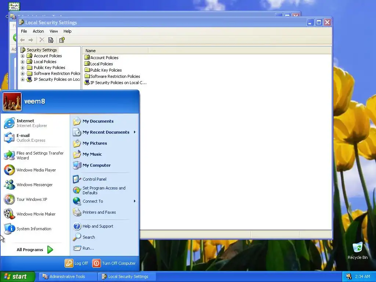Viewport: 376px width, 282px height.
Task: Expand IP Security Policies tree node
Action: point(22,79)
